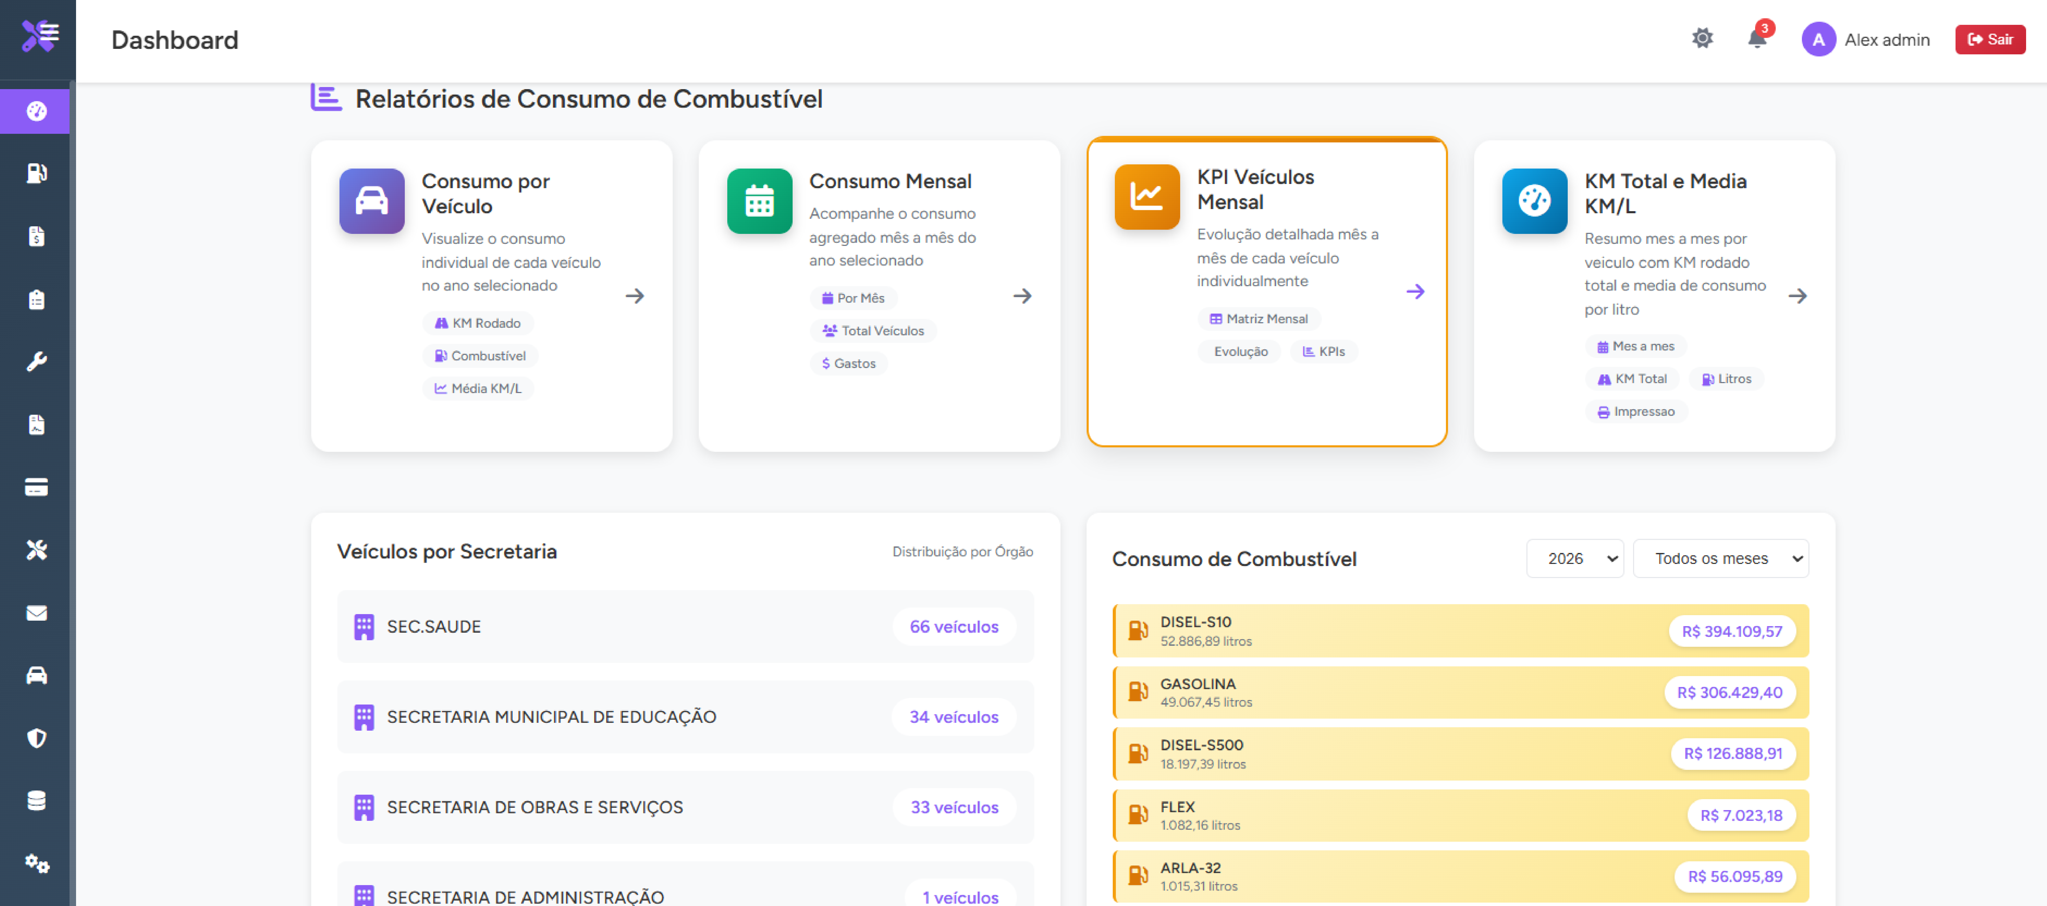This screenshot has width=2047, height=906.
Task: Click the fuel pump icon on GASOLINA row
Action: [x=1138, y=691]
